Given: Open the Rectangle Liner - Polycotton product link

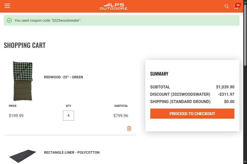Looking at the screenshot, I should click(x=72, y=152).
